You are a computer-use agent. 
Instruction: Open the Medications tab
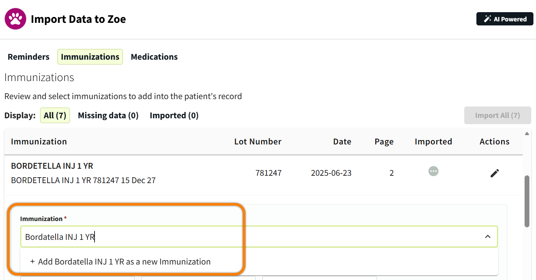pyautogui.click(x=154, y=57)
